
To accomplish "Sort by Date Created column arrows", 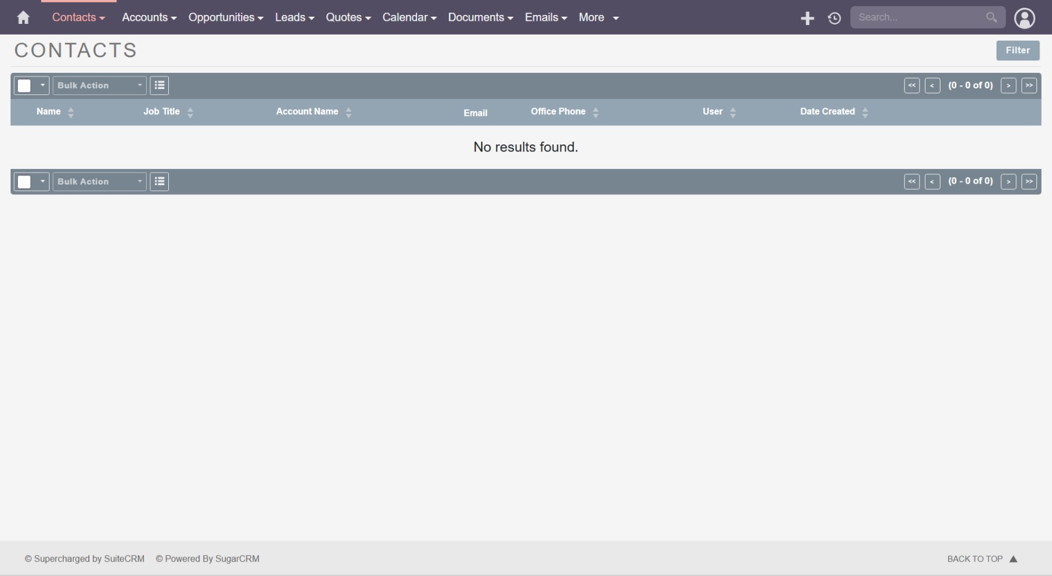I will coord(865,112).
